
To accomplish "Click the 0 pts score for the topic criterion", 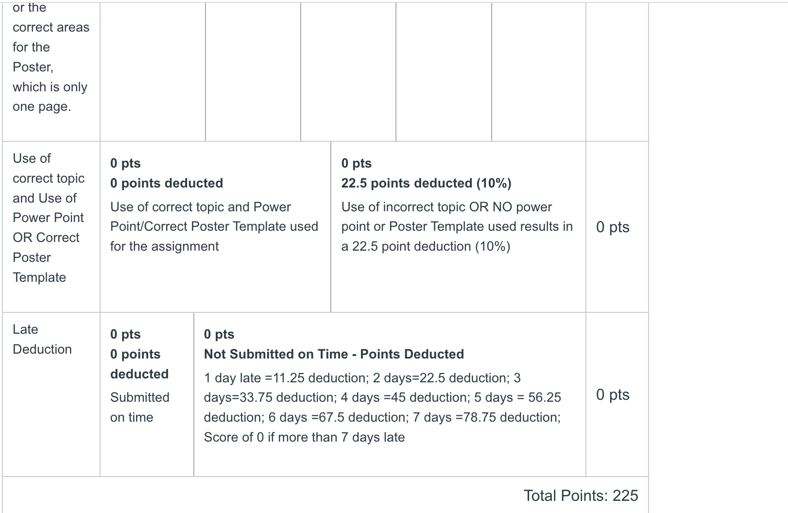I will (x=613, y=227).
